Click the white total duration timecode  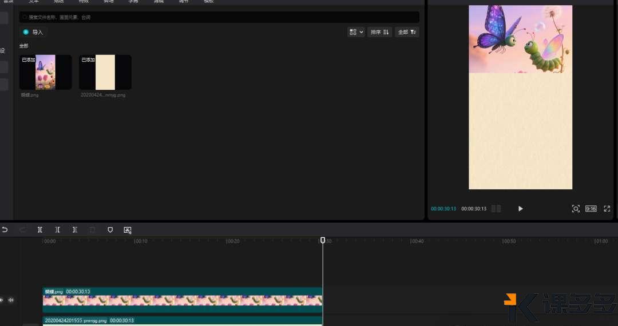click(474, 209)
